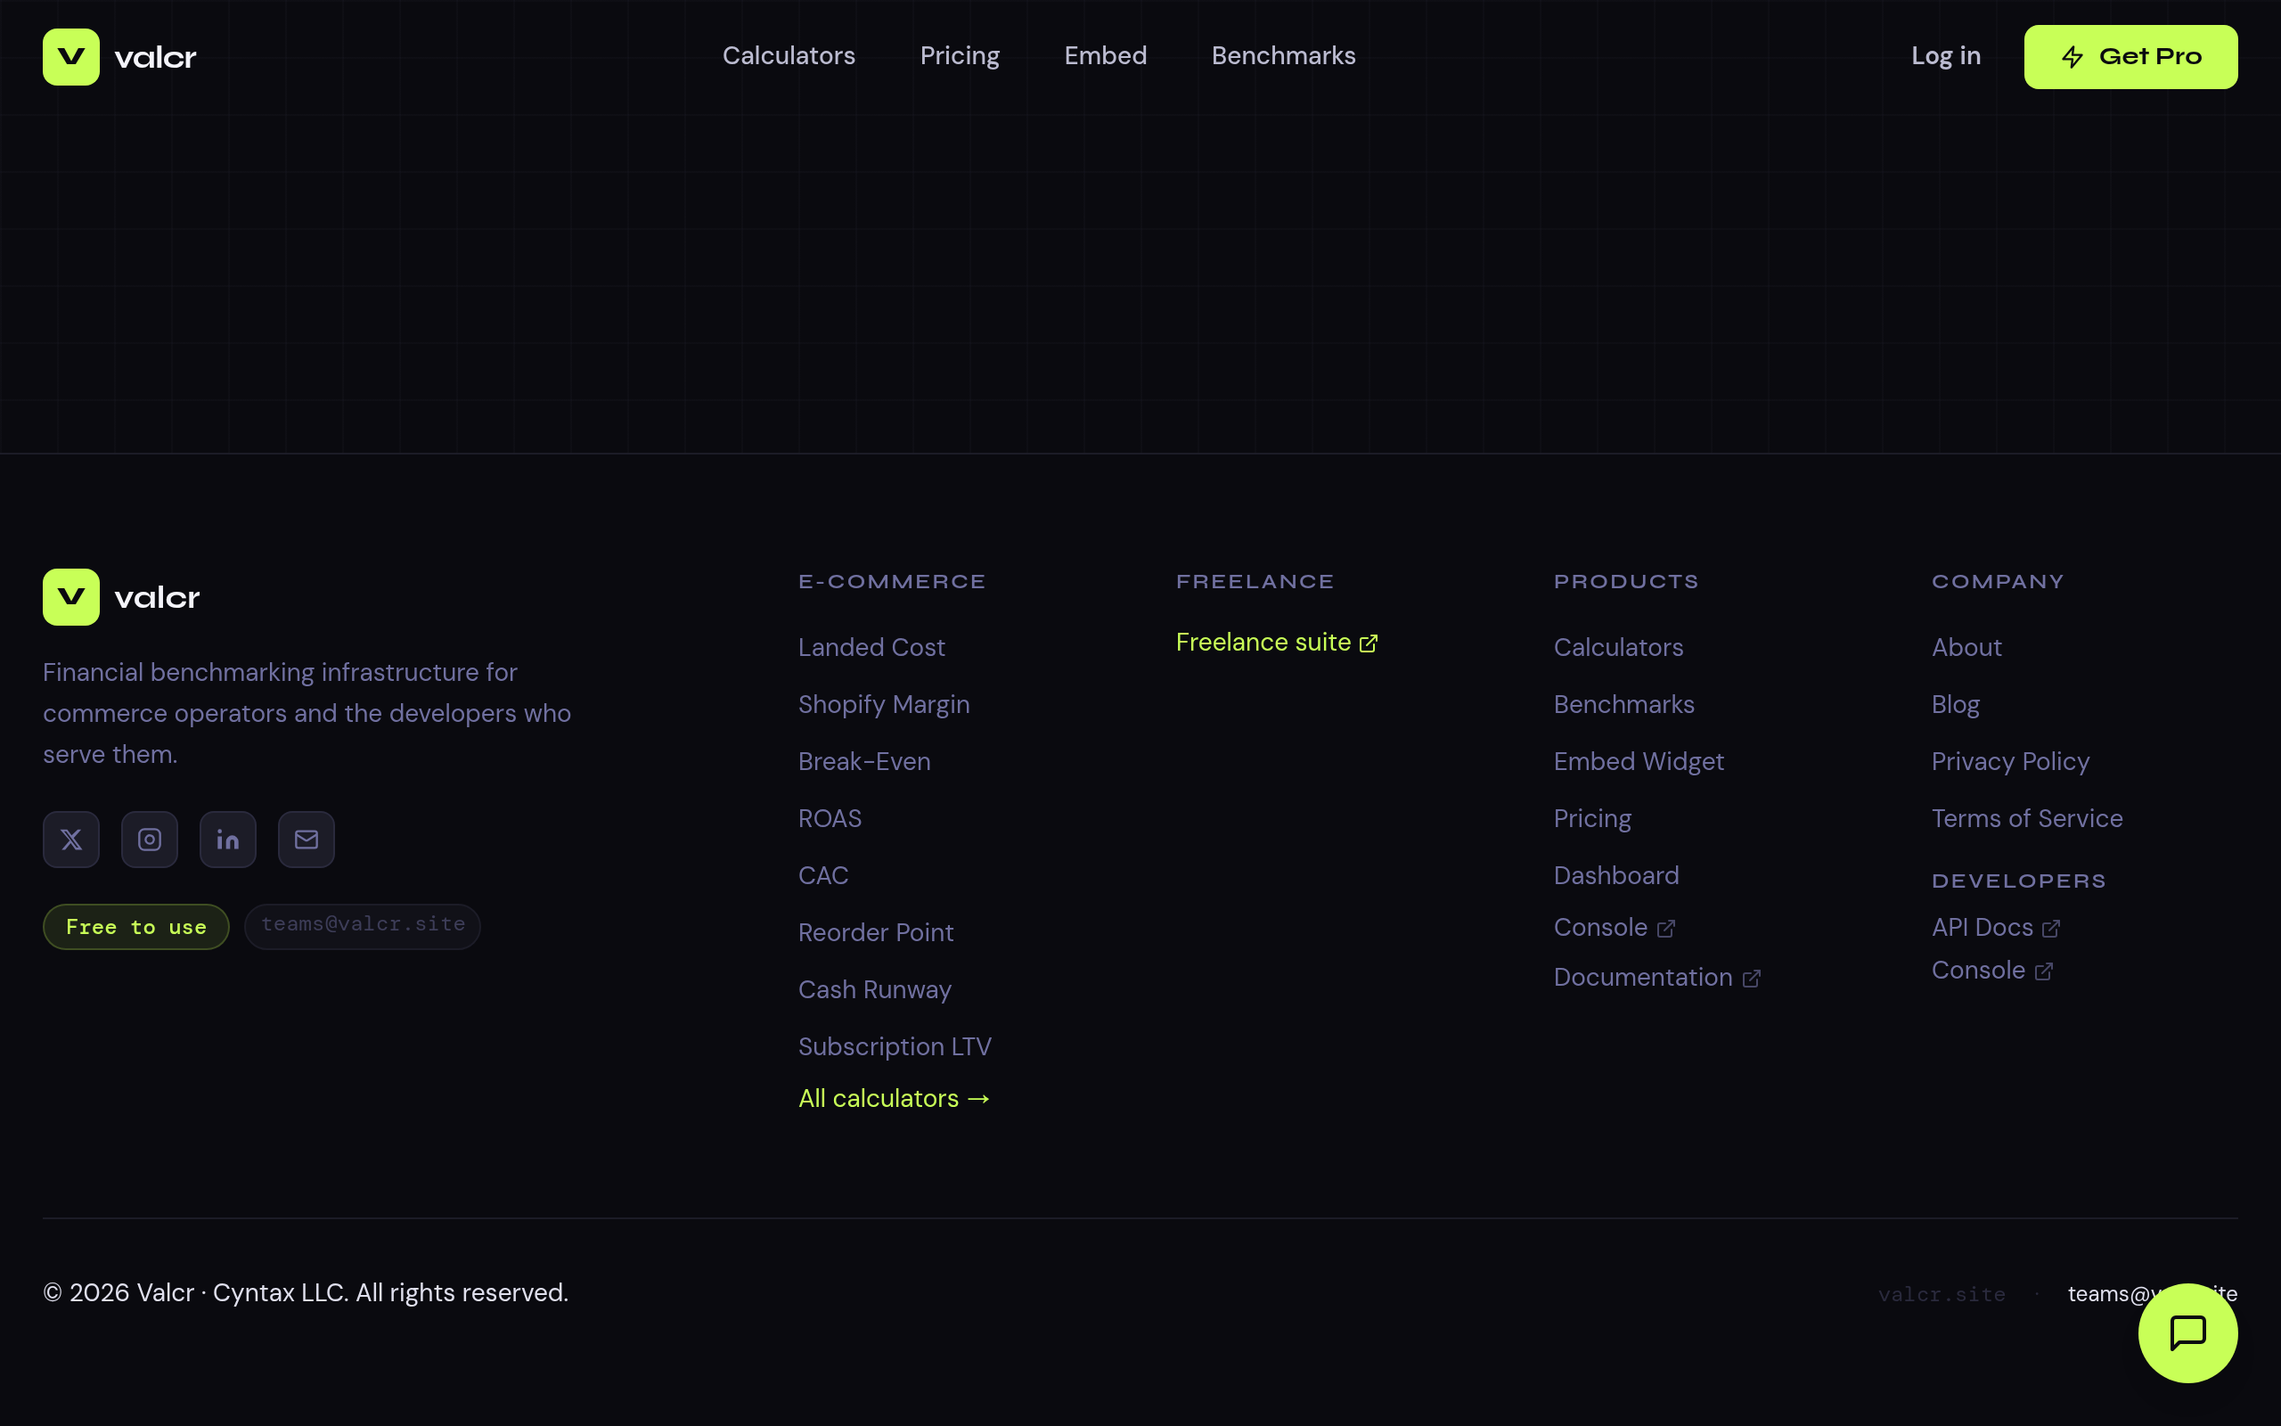2281x1426 pixels.
Task: Open the Subscription LTV link
Action: coord(895,1047)
